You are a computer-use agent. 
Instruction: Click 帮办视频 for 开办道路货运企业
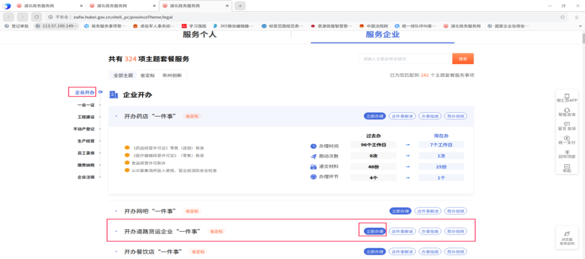456,231
